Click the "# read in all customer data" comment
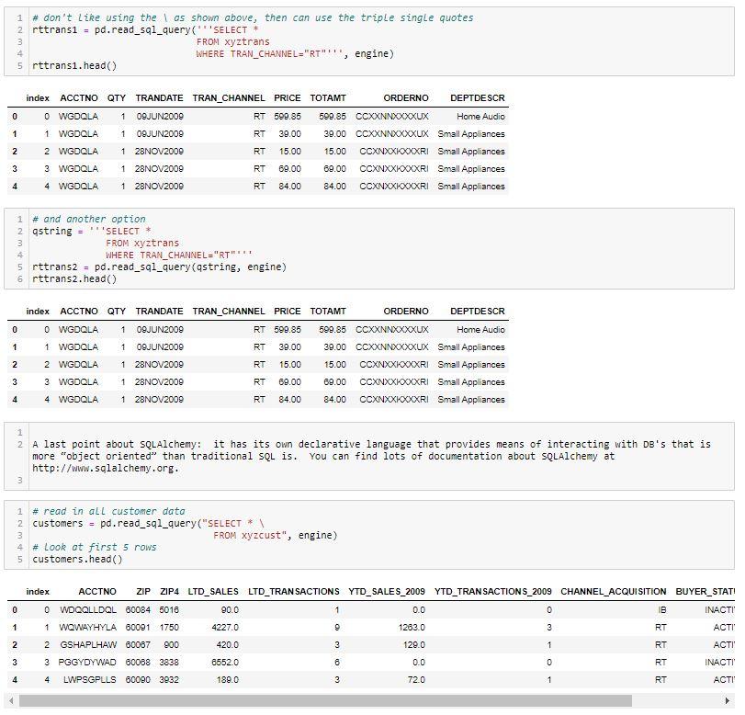 click(108, 512)
